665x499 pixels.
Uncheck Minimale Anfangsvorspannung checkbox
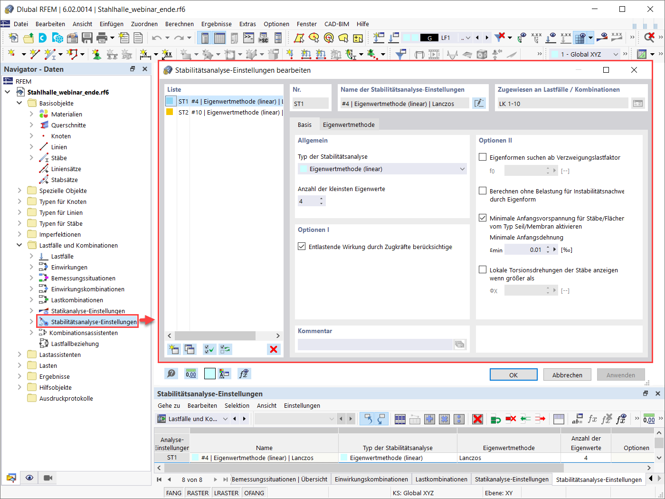483,218
